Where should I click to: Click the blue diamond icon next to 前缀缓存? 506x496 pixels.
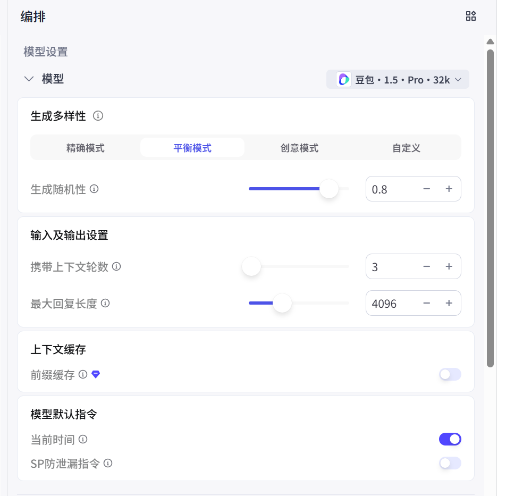[96, 374]
